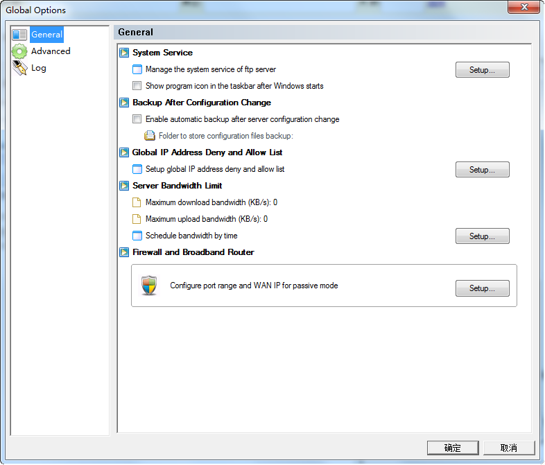Click the 'System Service' heading text

click(x=163, y=53)
